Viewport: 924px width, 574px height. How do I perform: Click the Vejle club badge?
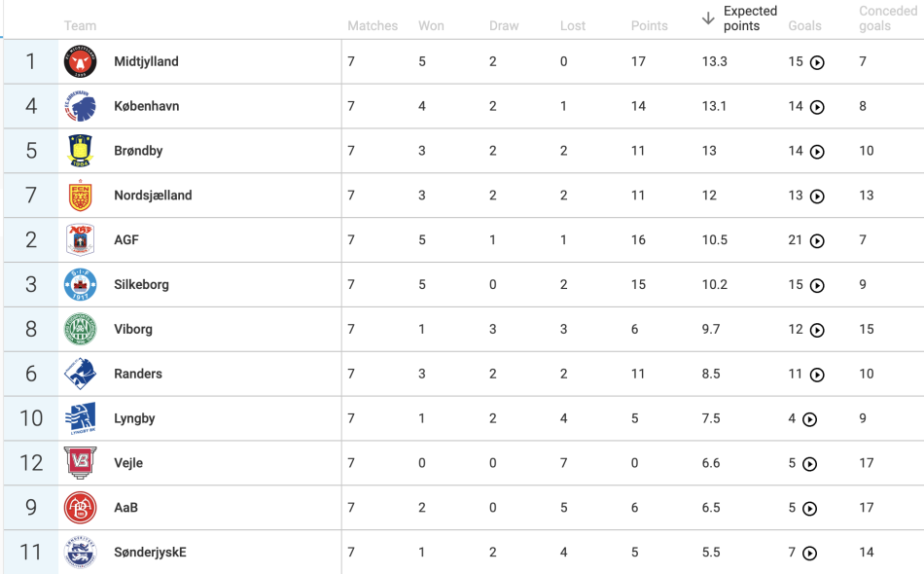(x=80, y=463)
